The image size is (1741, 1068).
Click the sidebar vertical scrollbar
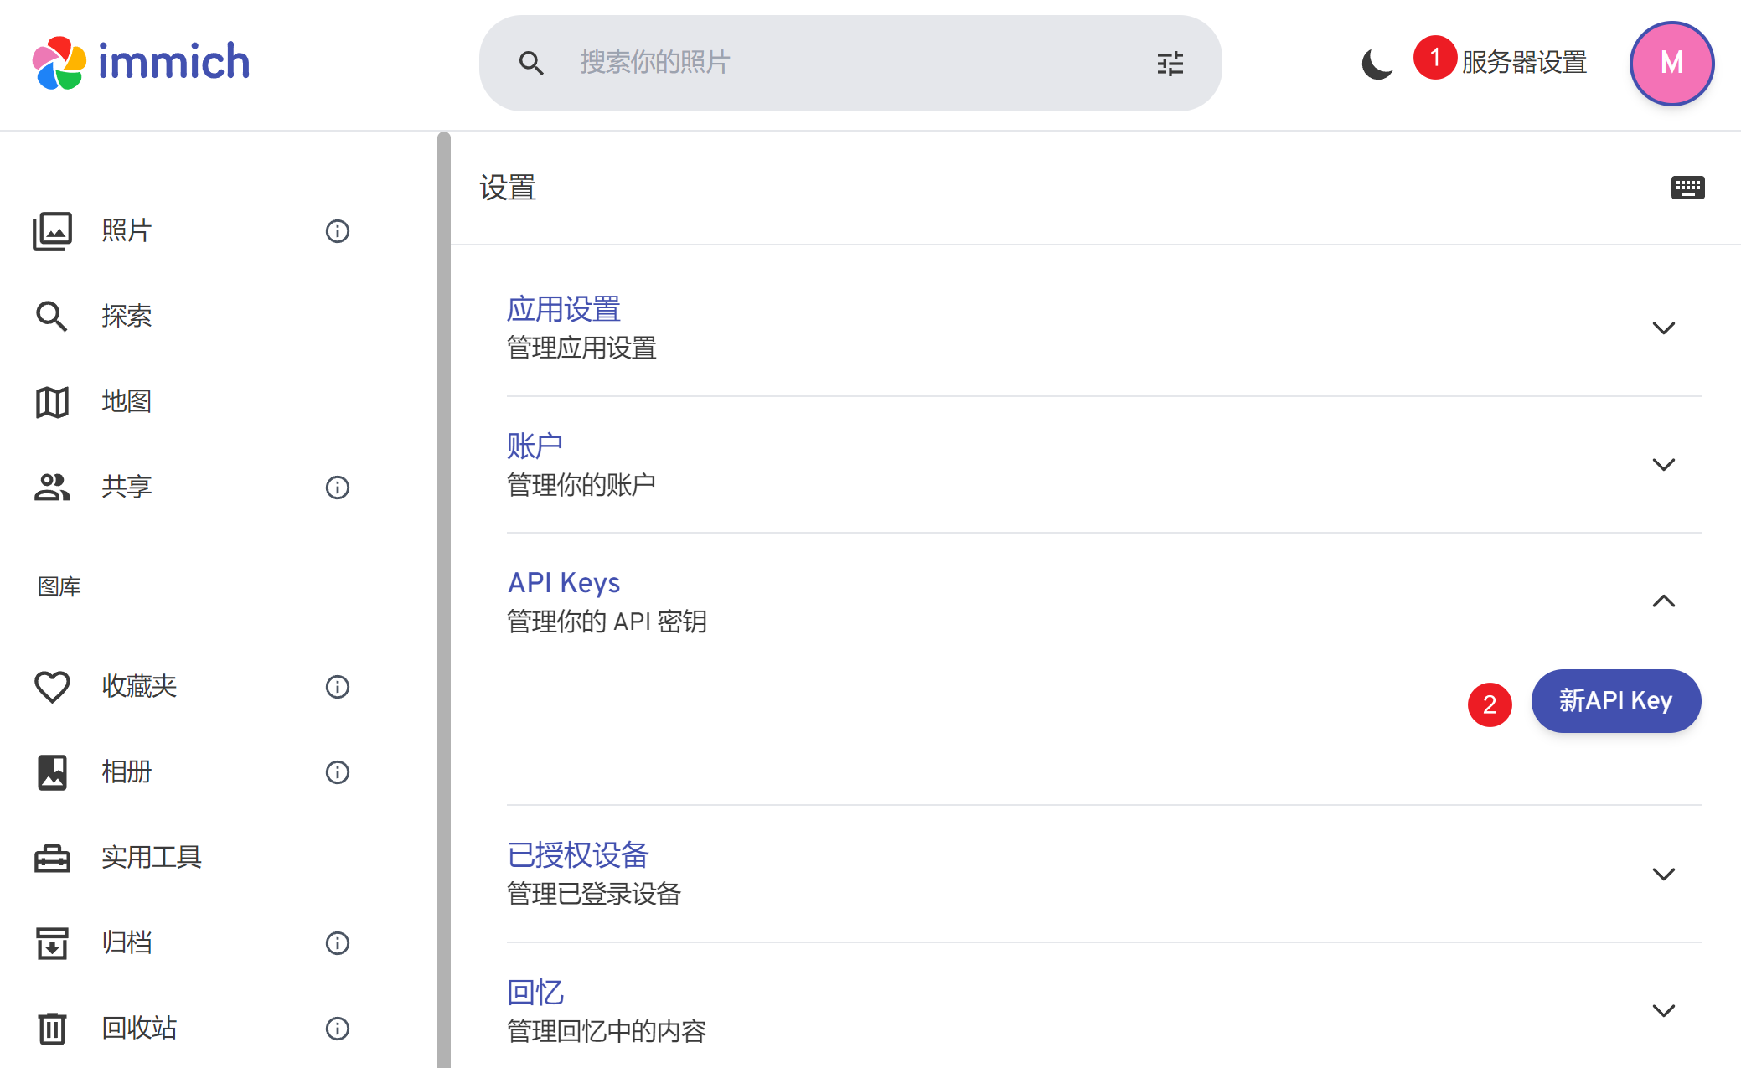(444, 600)
